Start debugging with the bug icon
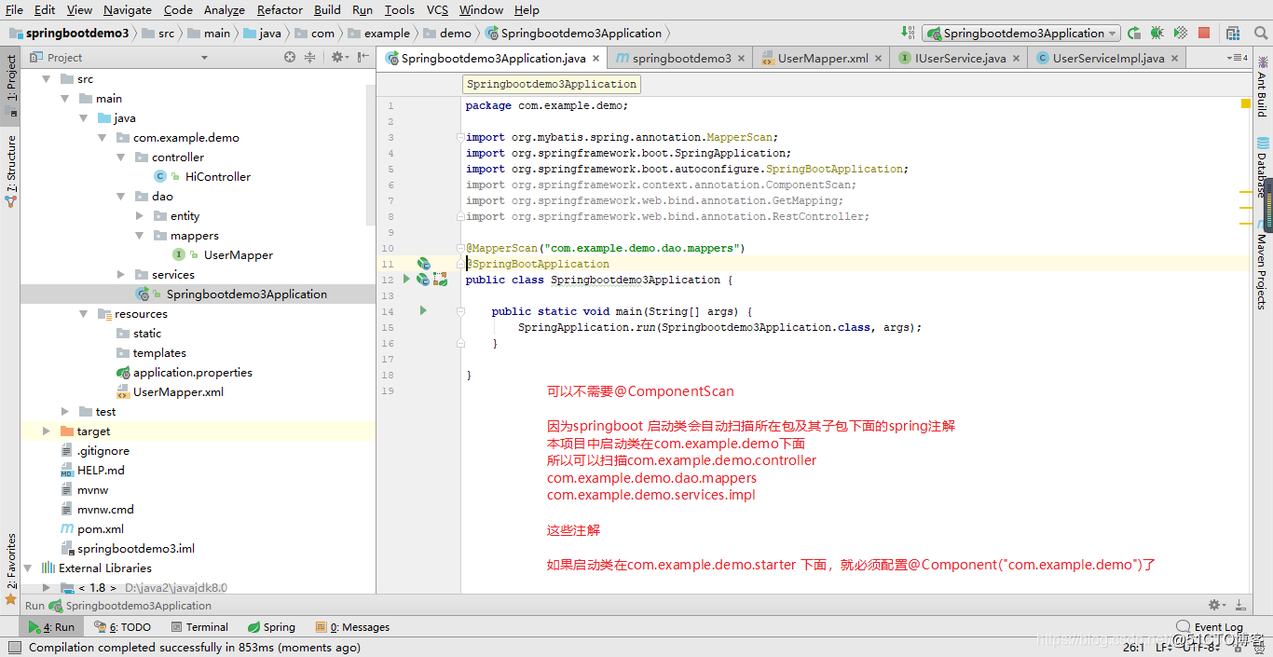The width and height of the screenshot is (1273, 657). [1157, 33]
